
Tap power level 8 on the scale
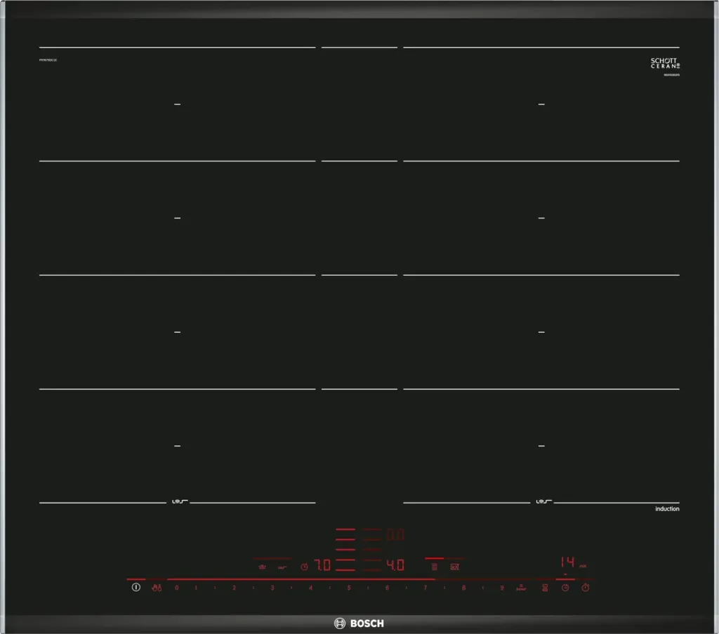463,588
